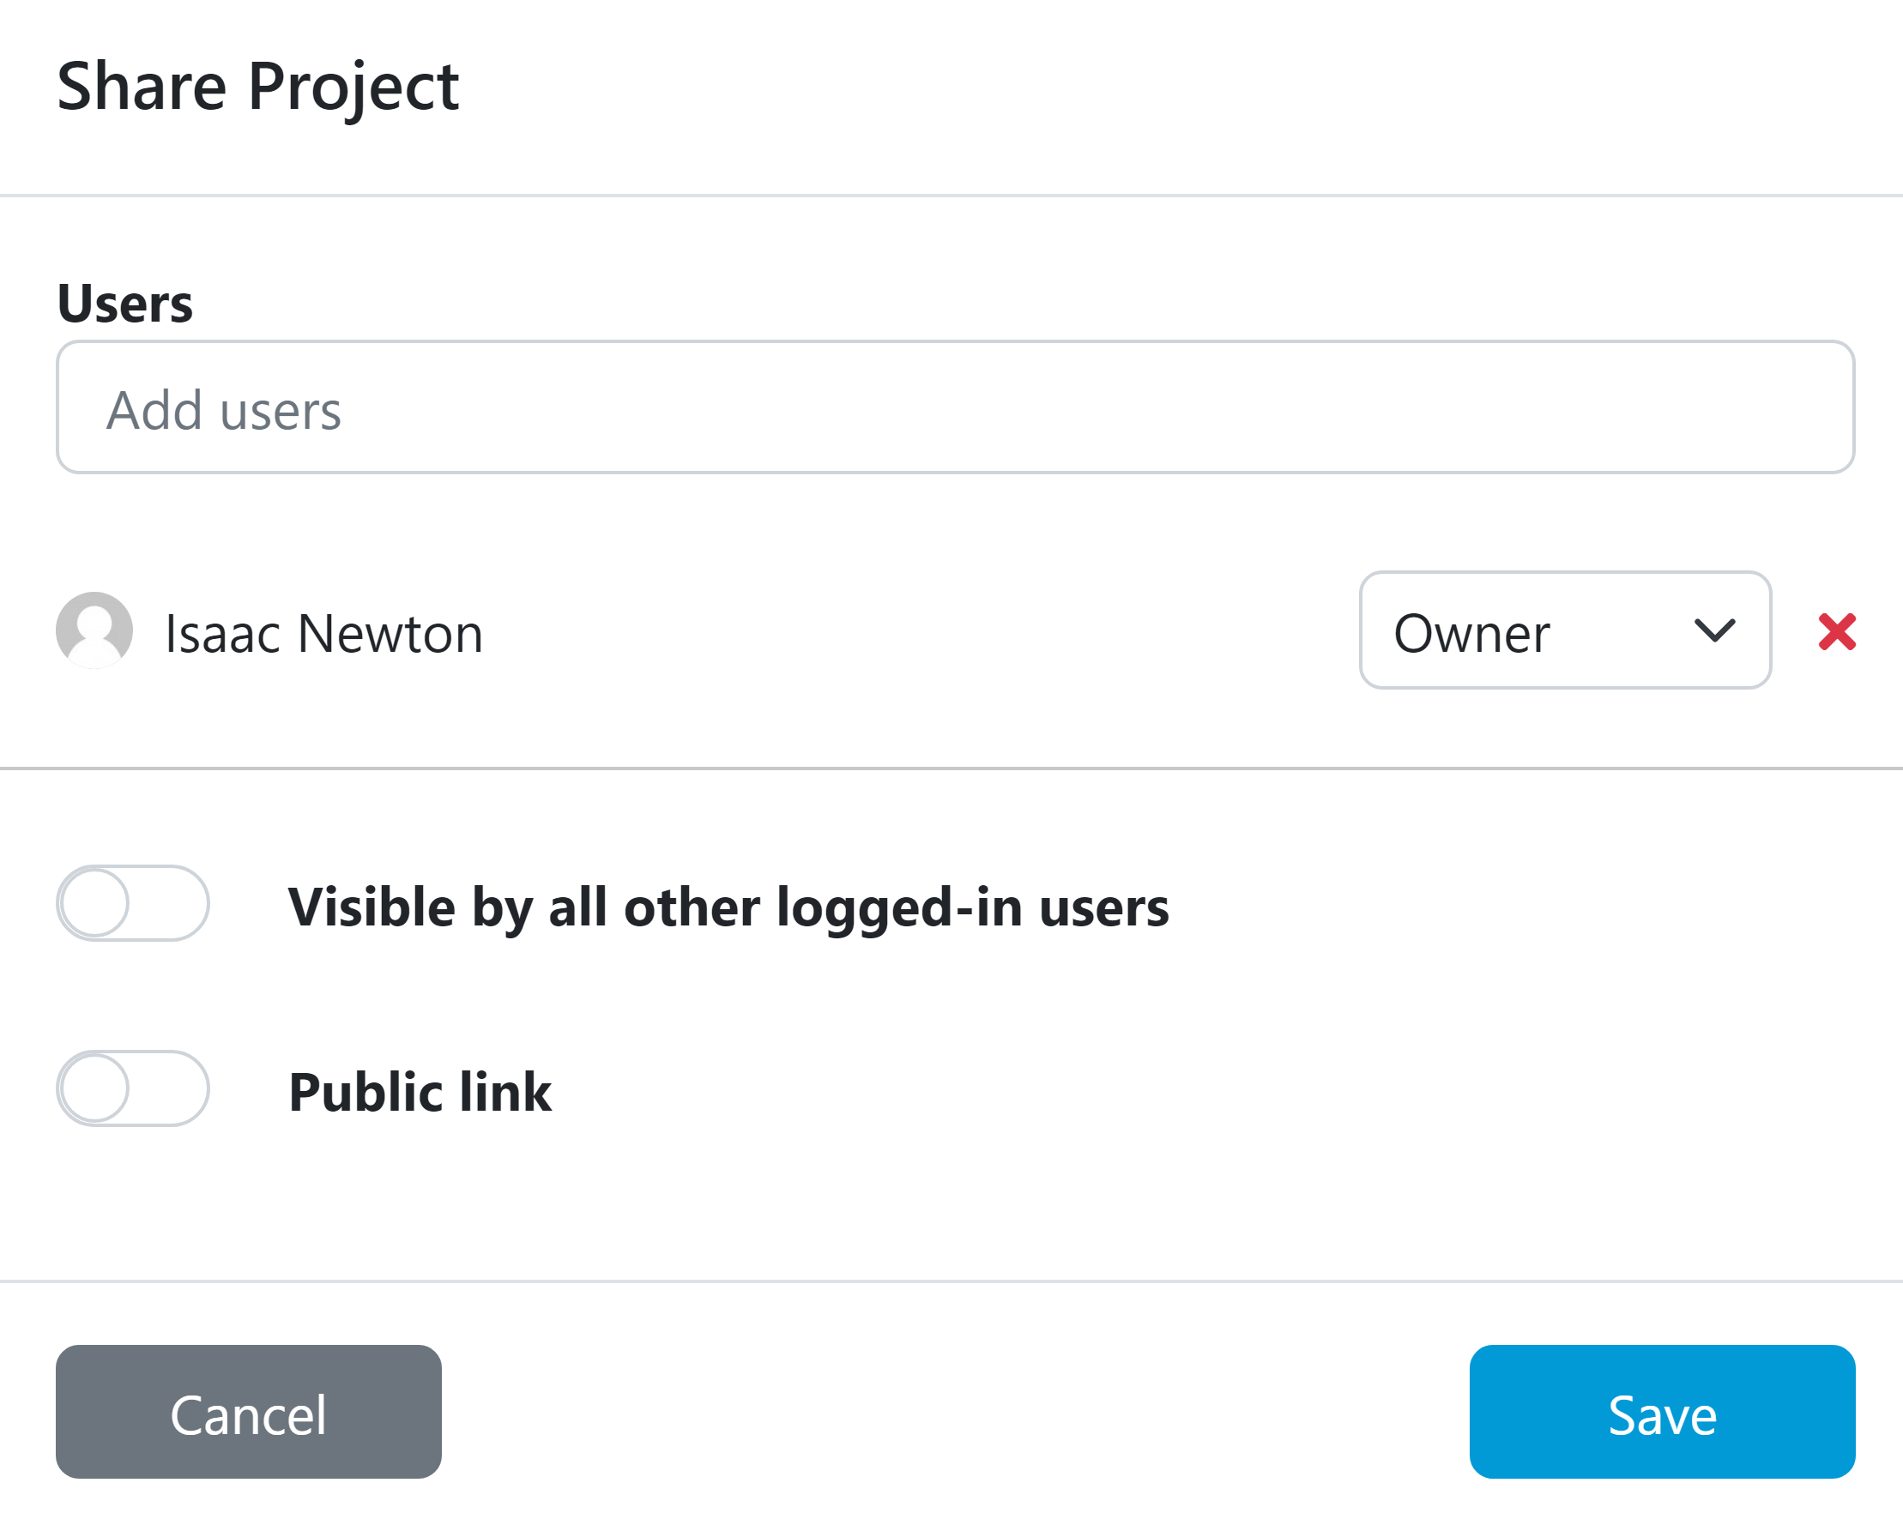Image resolution: width=1903 pixels, height=1519 pixels.
Task: Click Isaac Newton's avatar icon
Action: (94, 630)
